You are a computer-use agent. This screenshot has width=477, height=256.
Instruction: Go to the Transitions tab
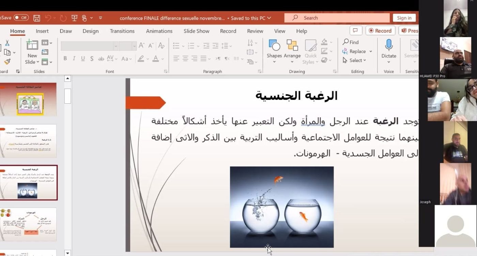pyautogui.click(x=122, y=31)
